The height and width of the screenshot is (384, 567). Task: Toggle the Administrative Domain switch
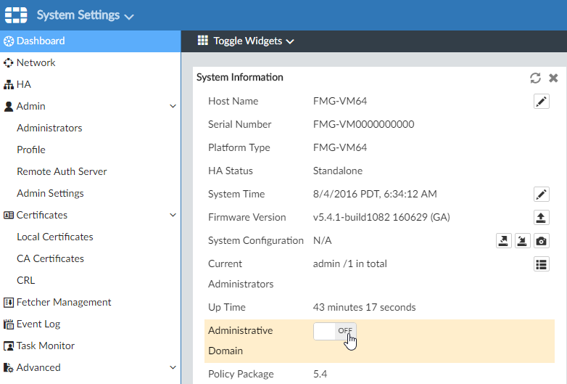[335, 331]
